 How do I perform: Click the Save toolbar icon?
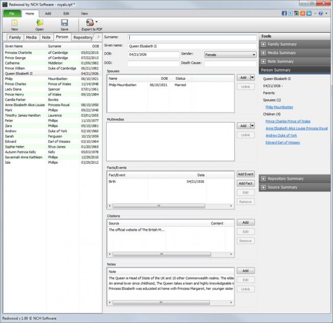click(x=64, y=23)
